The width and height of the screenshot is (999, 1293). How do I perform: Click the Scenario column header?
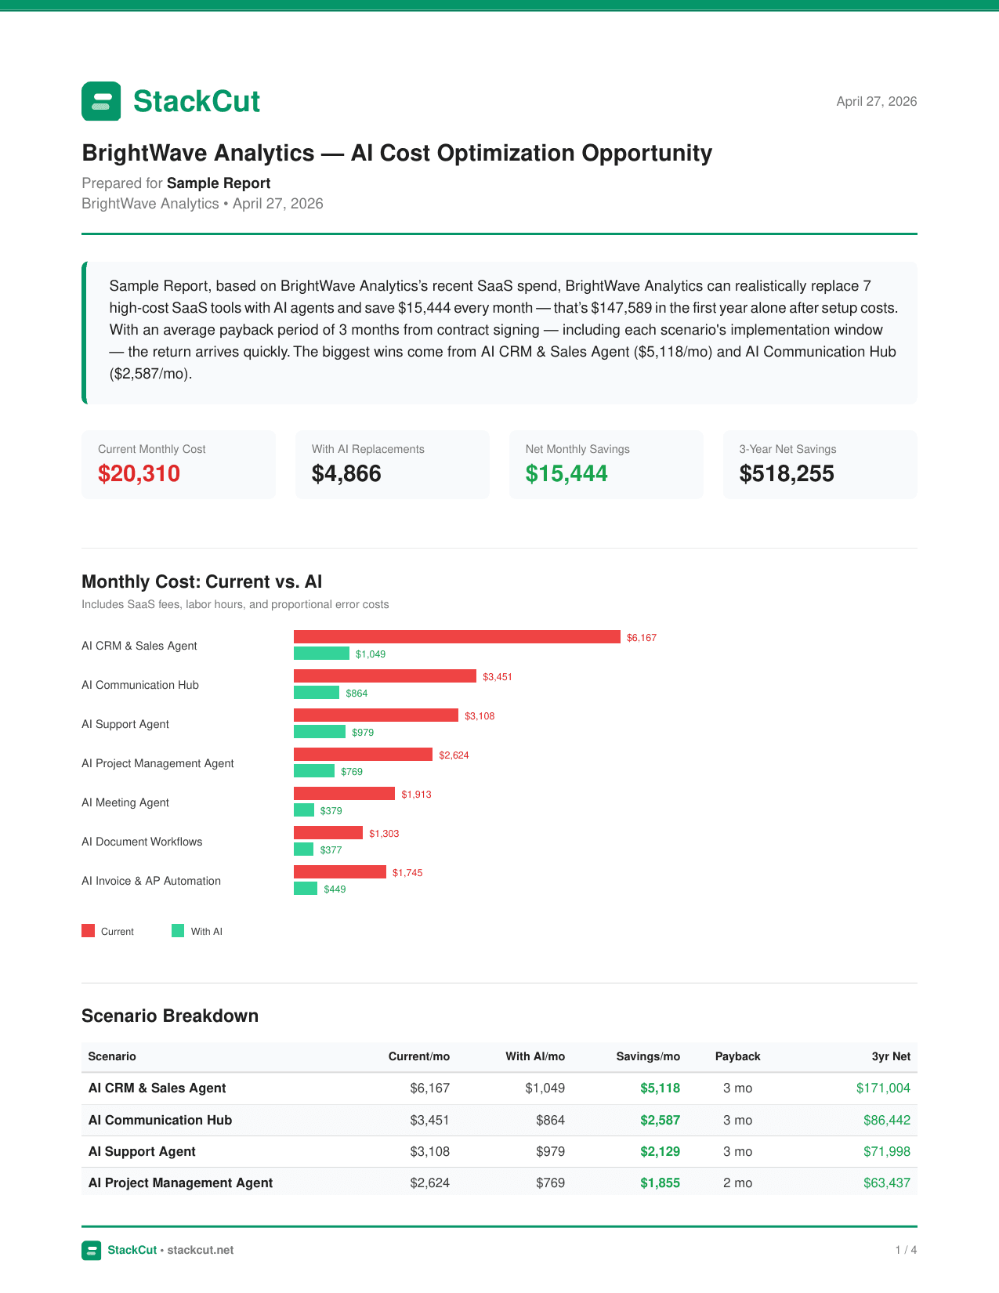112,1056
